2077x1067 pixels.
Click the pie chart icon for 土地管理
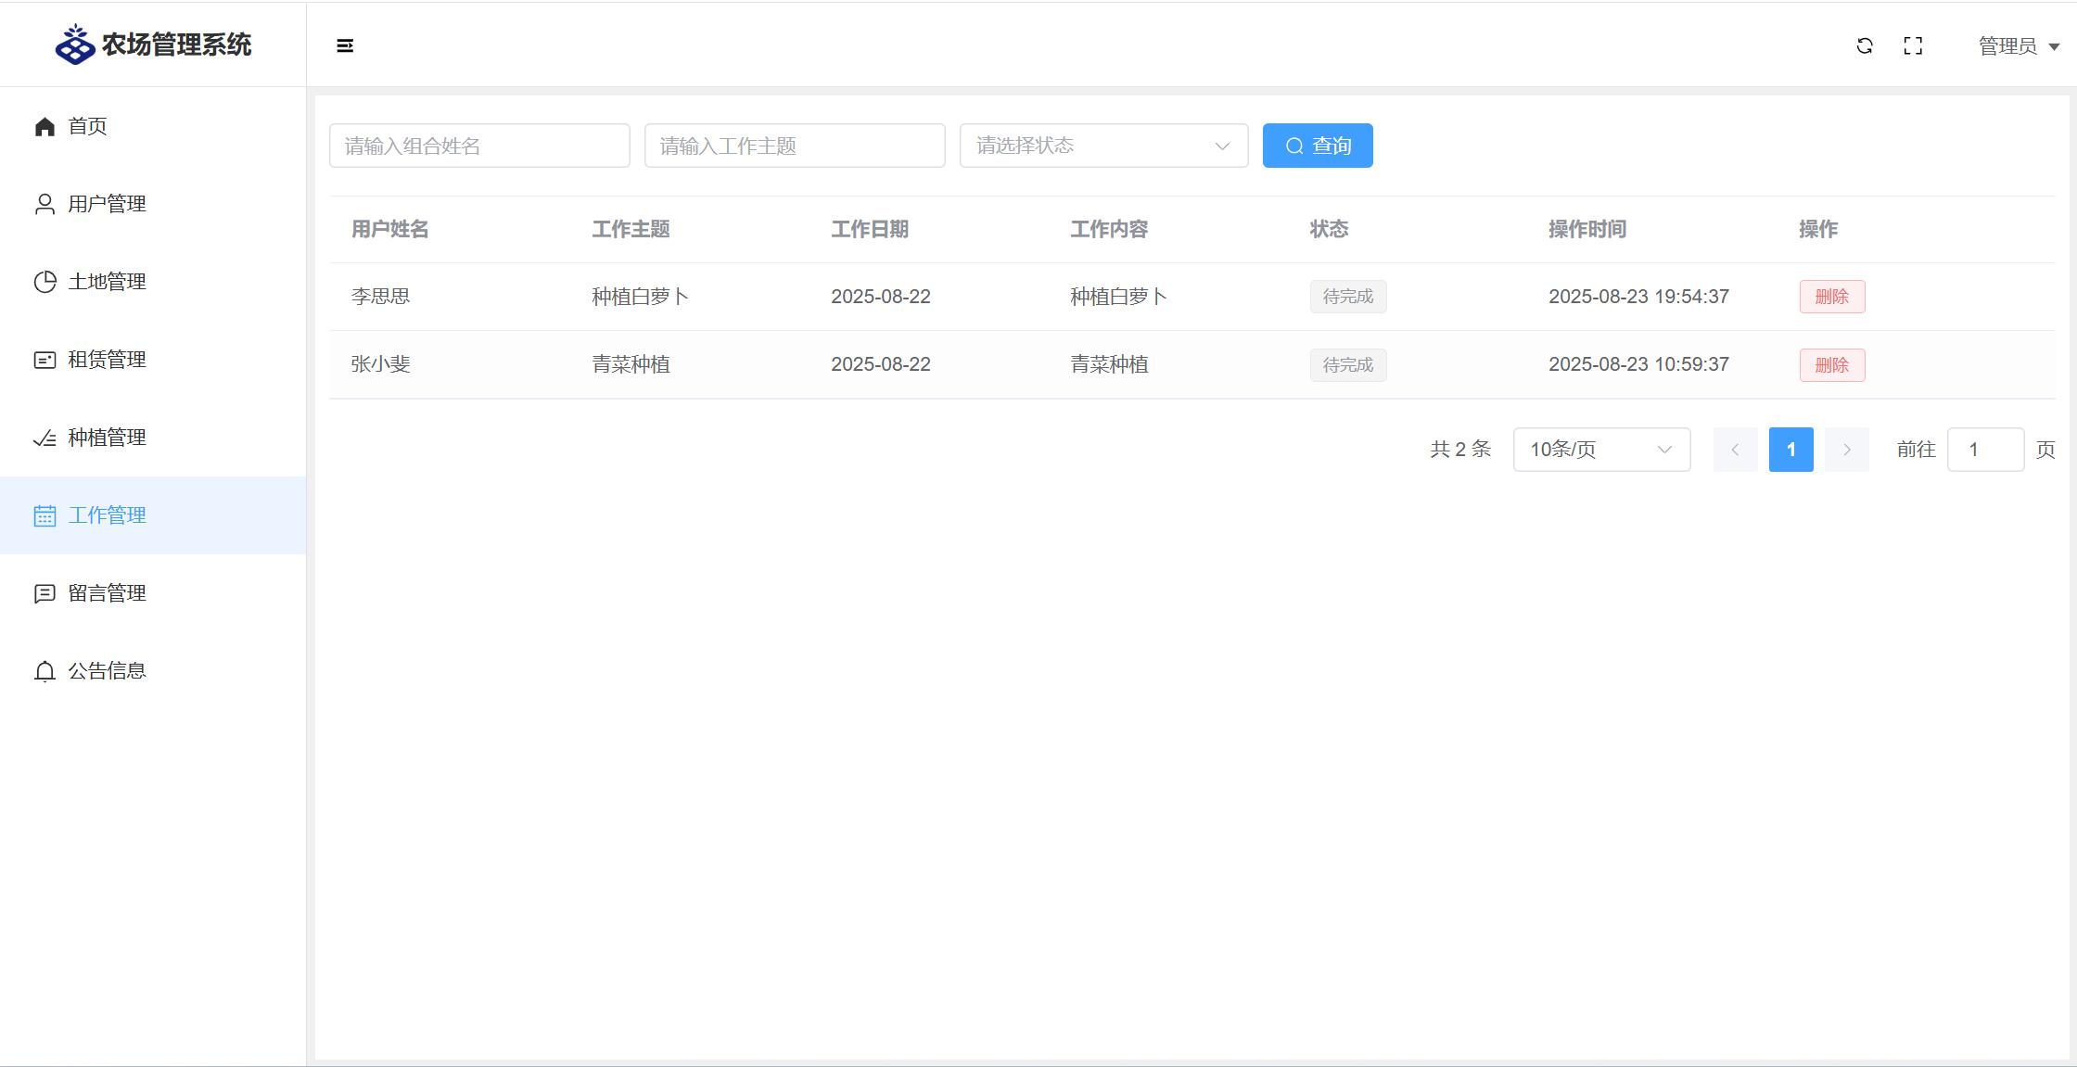(x=45, y=282)
